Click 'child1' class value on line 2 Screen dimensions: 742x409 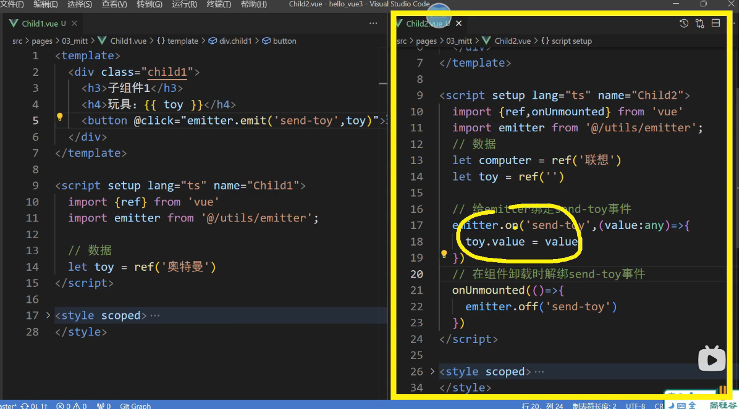(167, 72)
